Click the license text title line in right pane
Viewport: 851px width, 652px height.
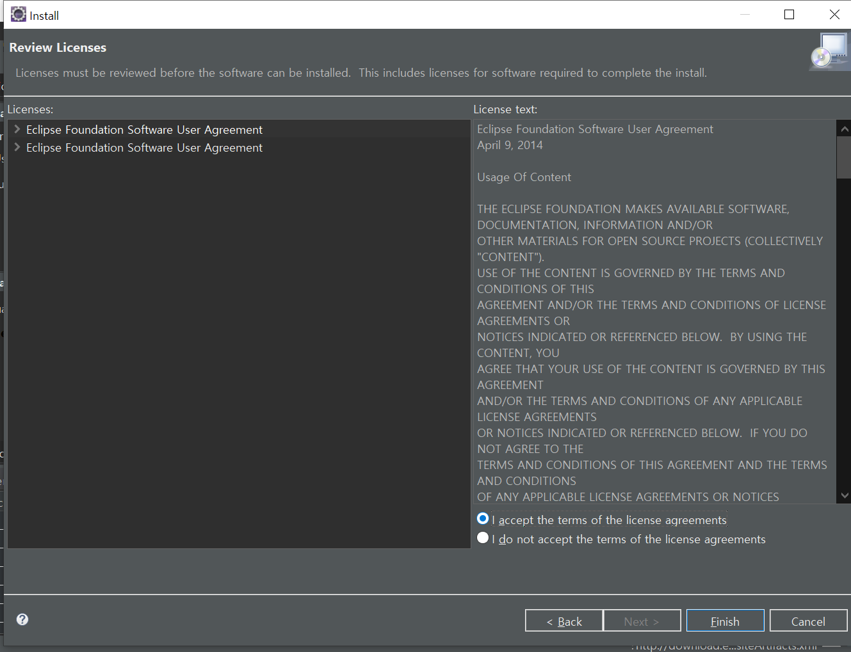click(x=595, y=129)
